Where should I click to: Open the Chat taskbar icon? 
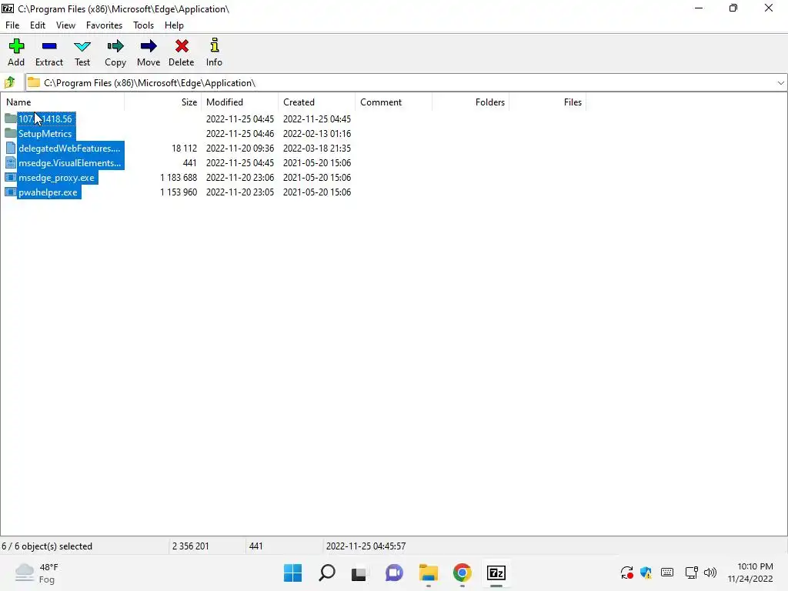click(395, 573)
